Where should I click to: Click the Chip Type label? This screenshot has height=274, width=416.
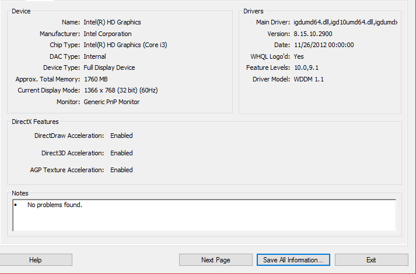coord(65,45)
